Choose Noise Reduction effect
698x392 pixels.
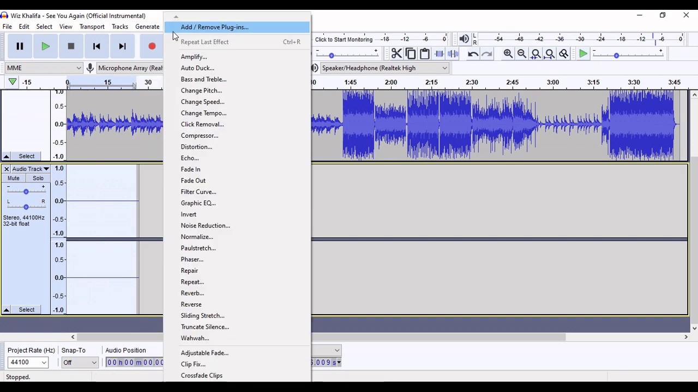[237, 225]
